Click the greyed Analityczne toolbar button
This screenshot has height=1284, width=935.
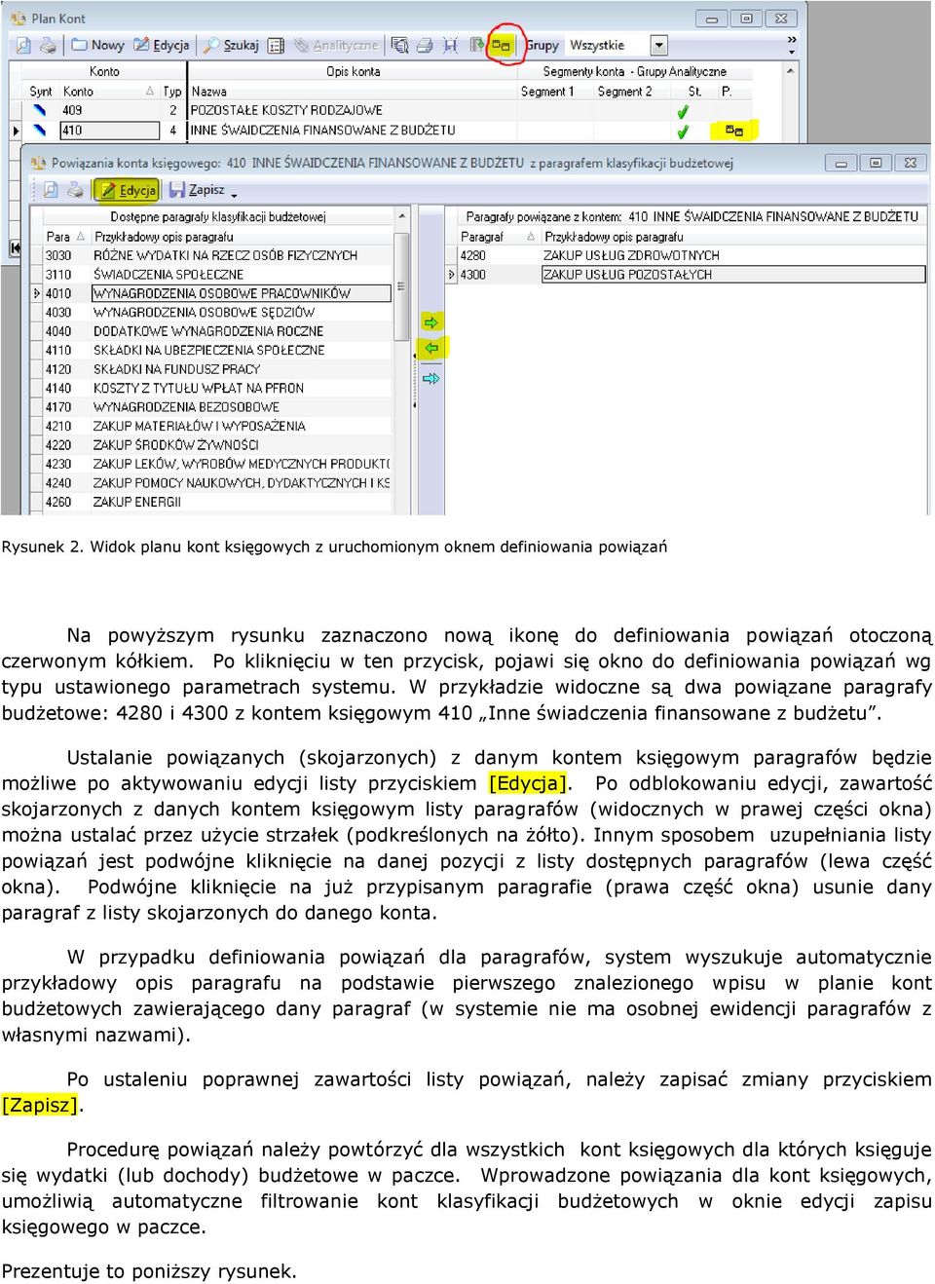point(336,46)
